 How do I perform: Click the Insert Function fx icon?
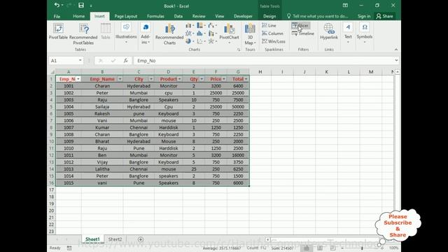click(126, 61)
